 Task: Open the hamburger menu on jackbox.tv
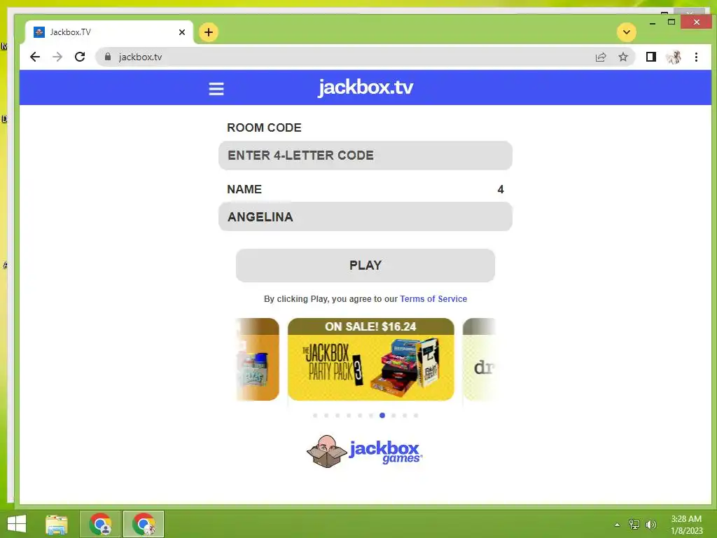pos(216,89)
